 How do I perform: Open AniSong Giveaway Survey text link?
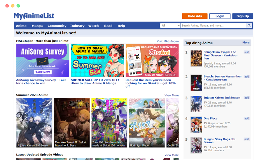[x=41, y=82]
